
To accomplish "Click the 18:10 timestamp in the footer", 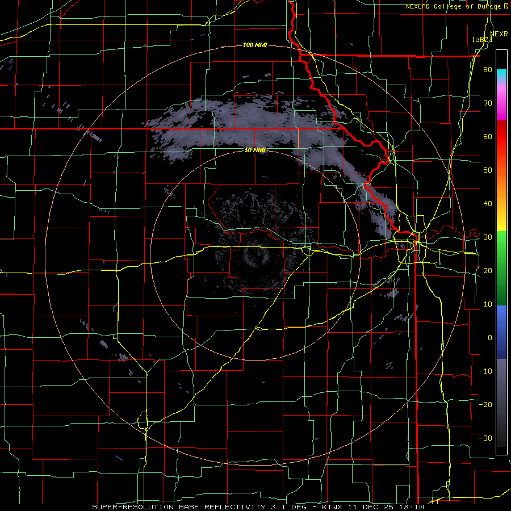I will [413, 507].
